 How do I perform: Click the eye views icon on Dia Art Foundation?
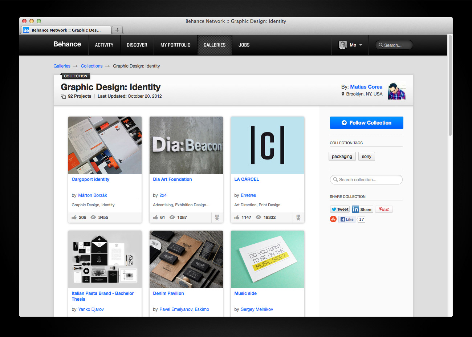point(172,218)
